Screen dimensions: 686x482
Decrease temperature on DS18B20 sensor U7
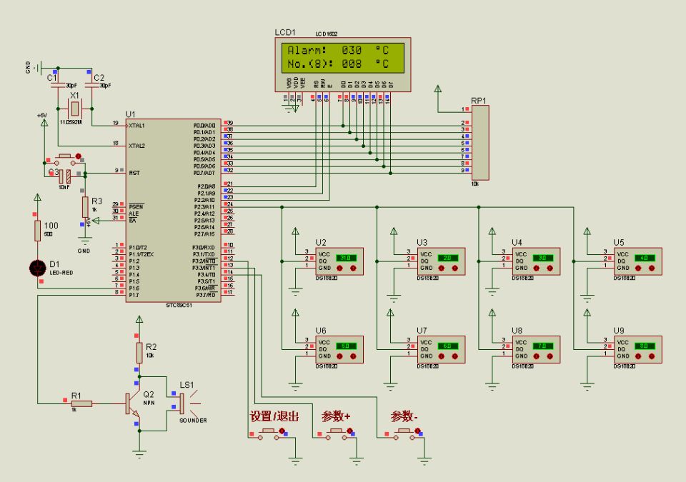[442, 356]
